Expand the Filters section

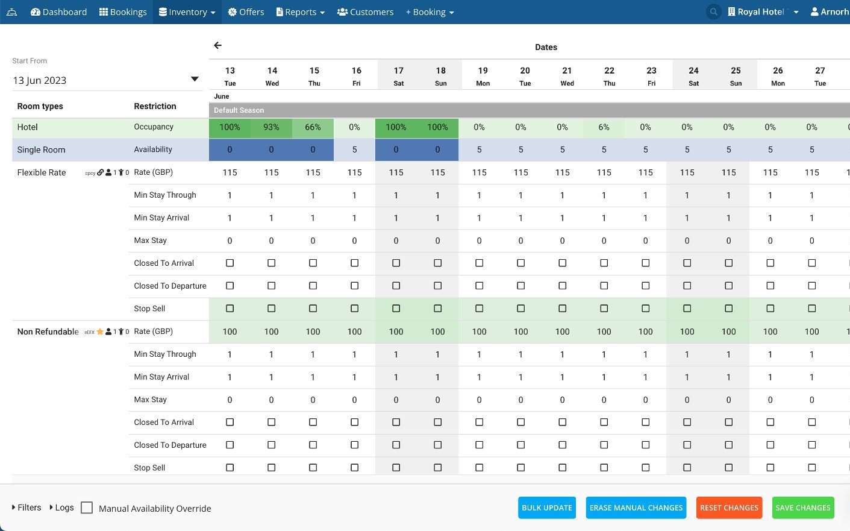click(27, 507)
